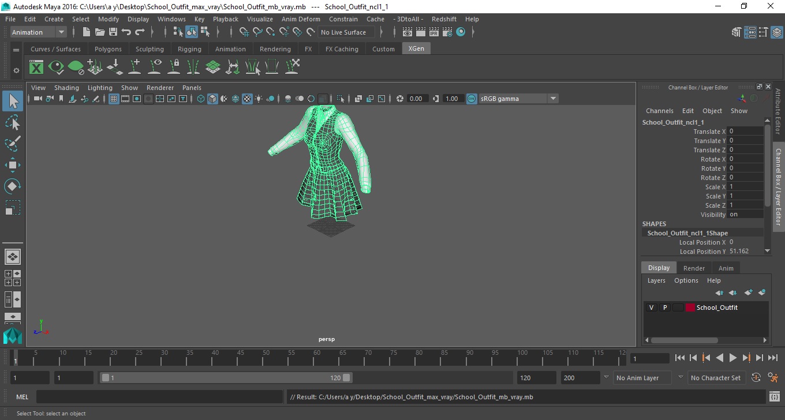The height and width of the screenshot is (420, 785).
Task: Switch to the Rigging shelf tab
Action: (x=189, y=49)
